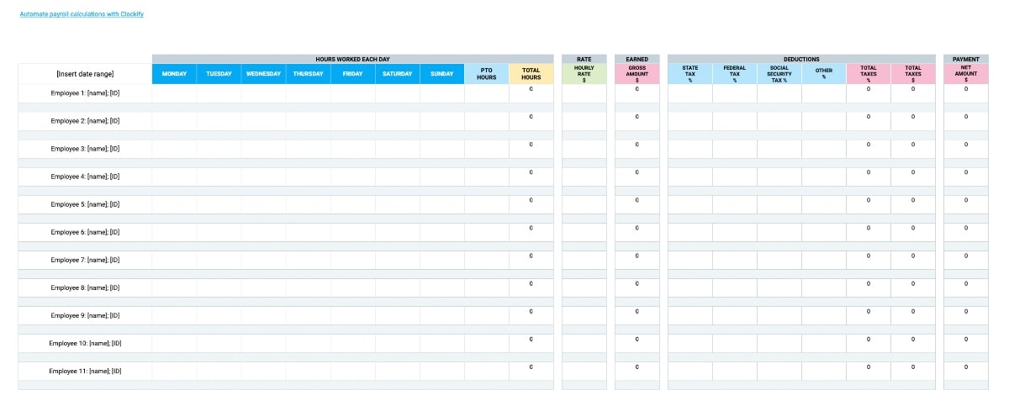Click the MONDAY column header
1009x406 pixels.
(x=174, y=74)
